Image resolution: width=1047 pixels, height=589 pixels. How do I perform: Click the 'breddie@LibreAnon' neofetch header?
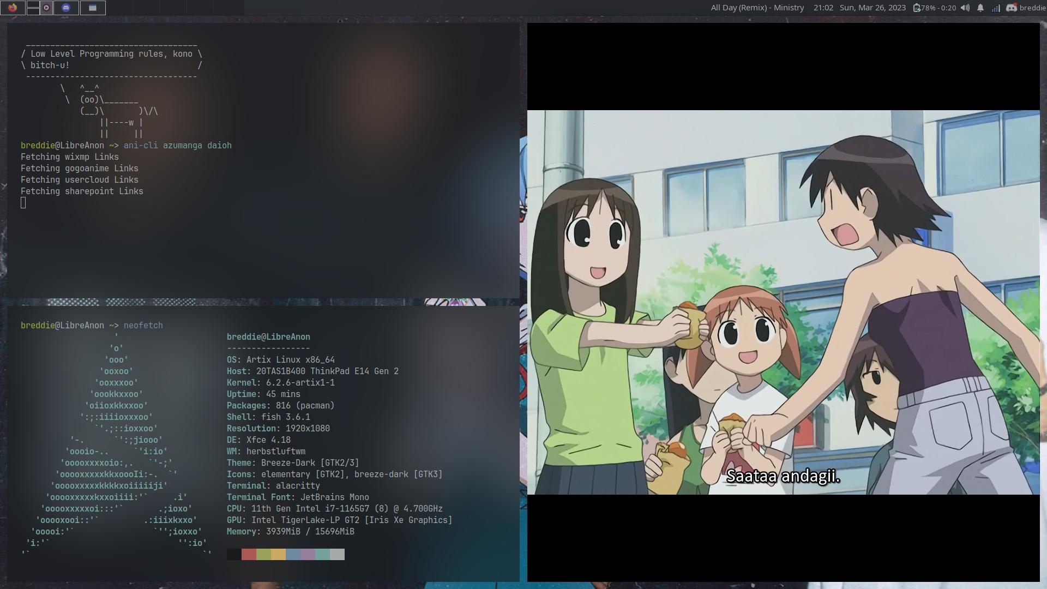coord(268,337)
